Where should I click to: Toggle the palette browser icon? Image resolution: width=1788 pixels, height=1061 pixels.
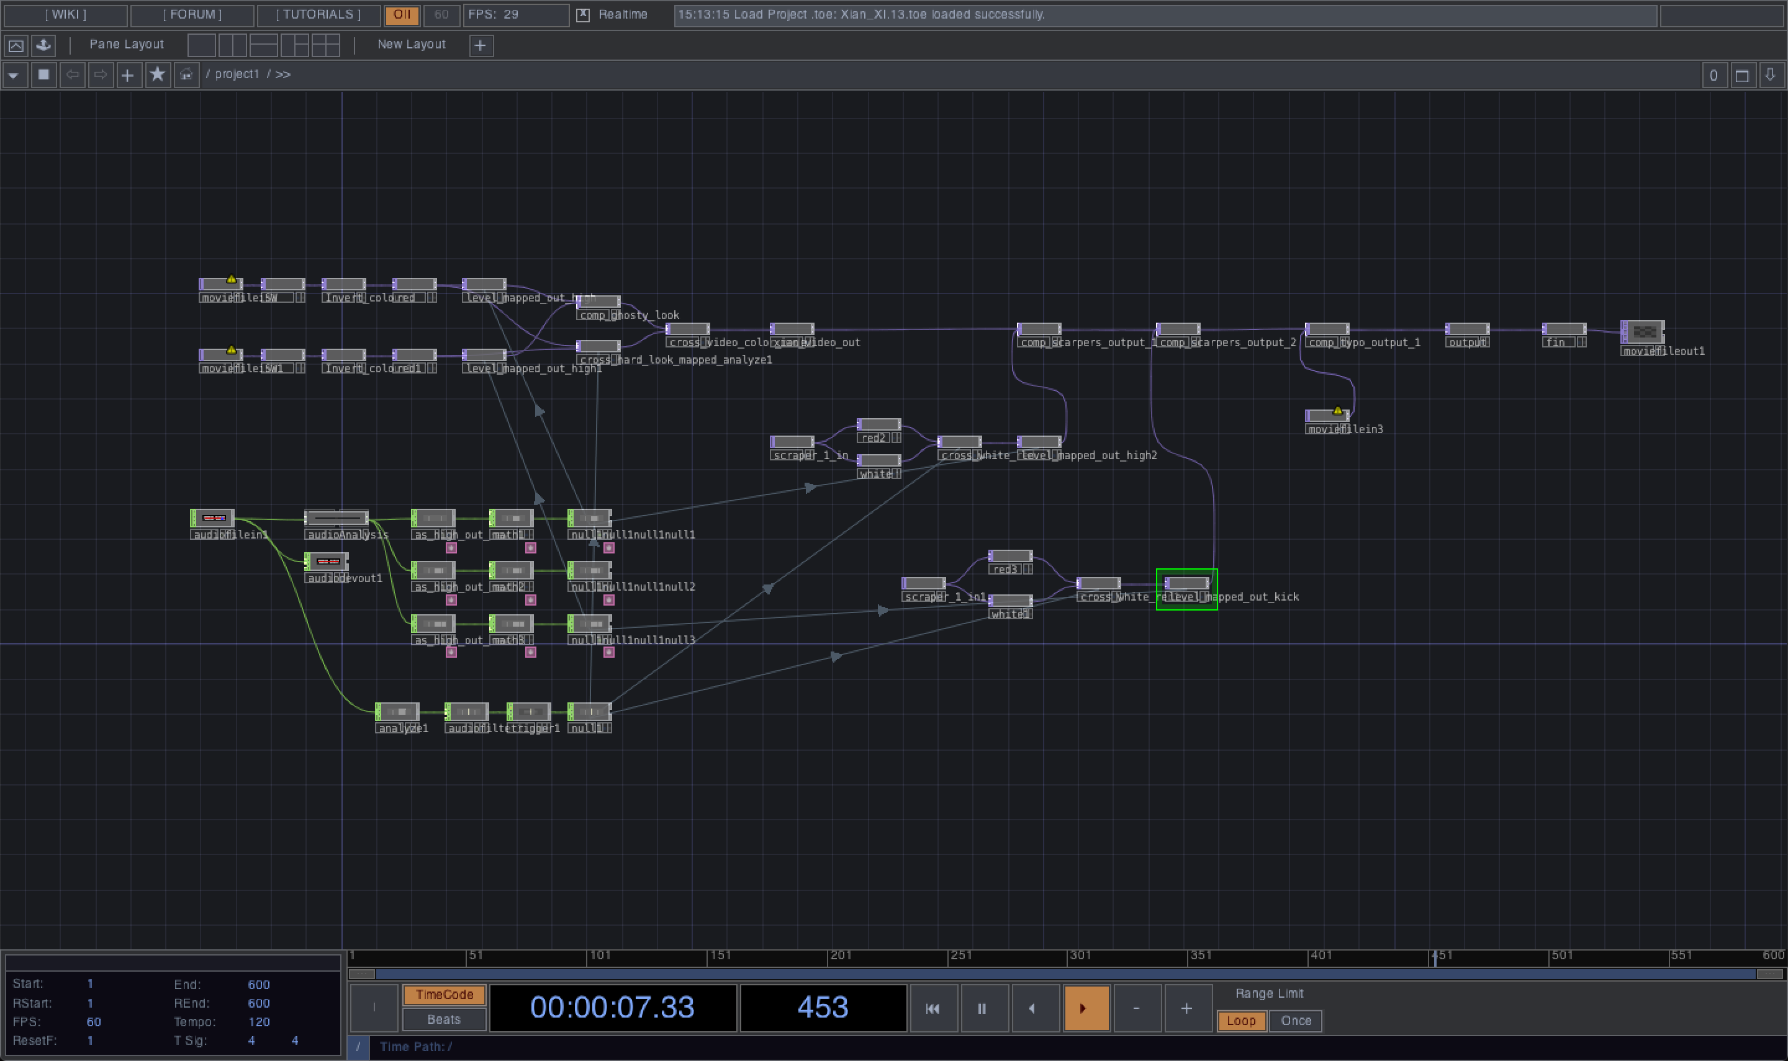pos(16,46)
